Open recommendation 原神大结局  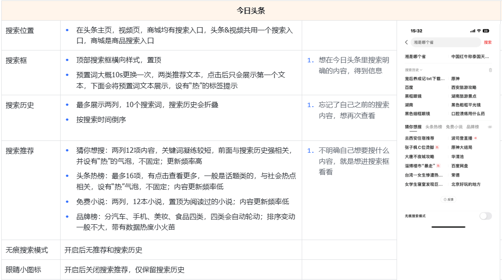[x=462, y=147]
